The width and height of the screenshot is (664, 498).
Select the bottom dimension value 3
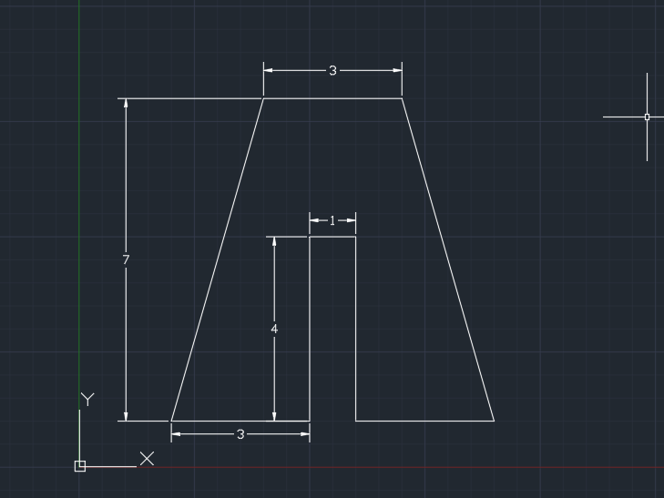click(x=240, y=434)
